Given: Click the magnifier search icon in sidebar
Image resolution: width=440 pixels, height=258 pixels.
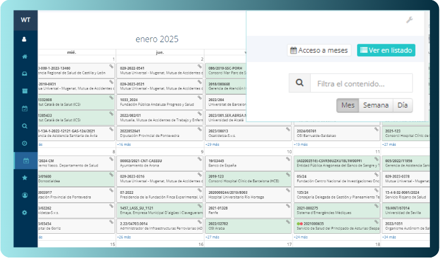Looking at the screenshot, I should (25, 126).
